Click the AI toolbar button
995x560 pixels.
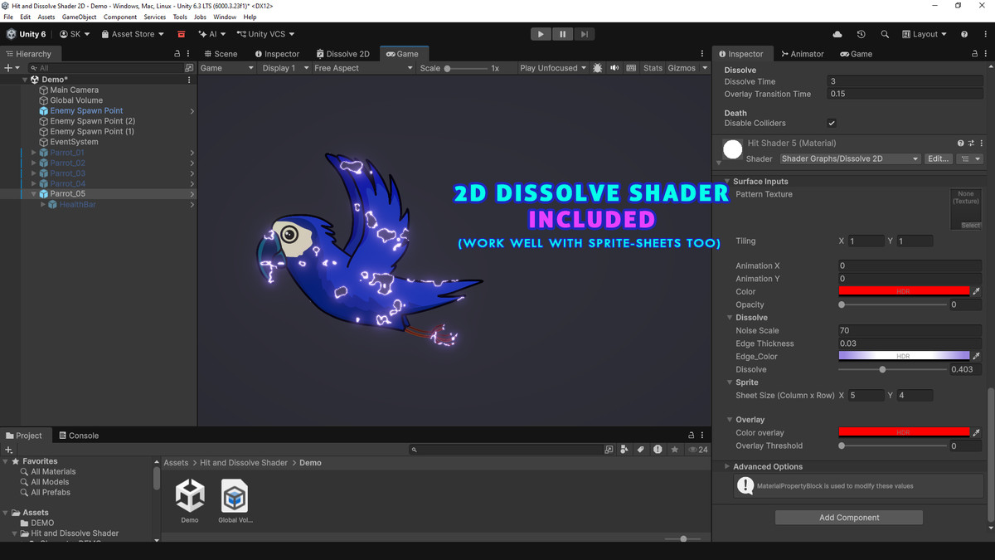click(x=212, y=34)
